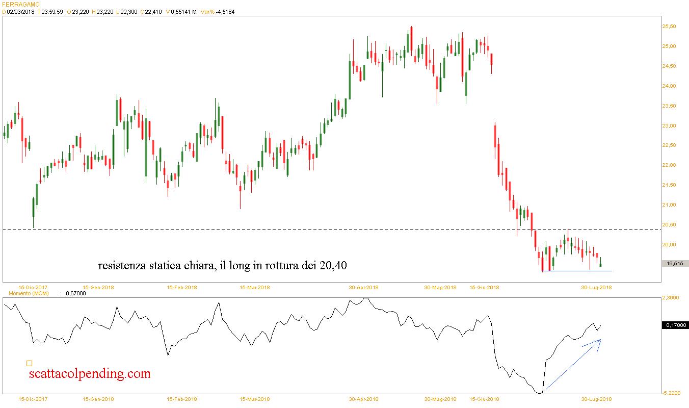Click the 30-Apr-2018 date on the price axis
Image resolution: width=689 pixels, height=408 pixels.
click(363, 287)
